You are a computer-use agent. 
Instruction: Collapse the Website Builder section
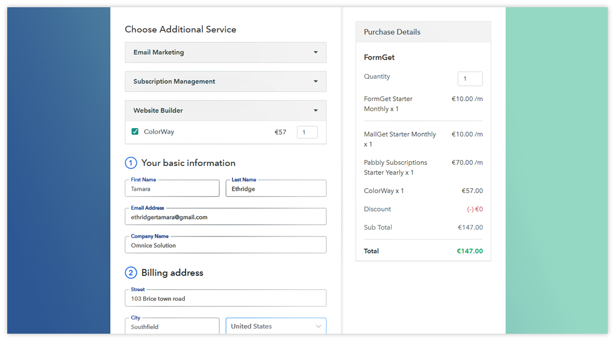pyautogui.click(x=225, y=111)
